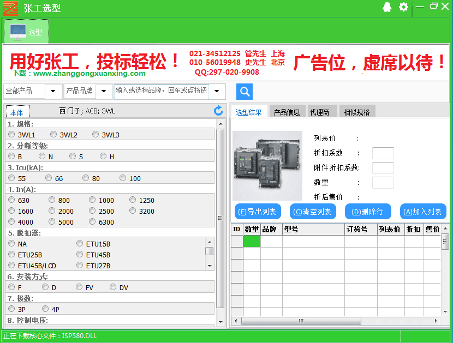This screenshot has height=343, width=453.
Task: Click the 折扣系数 input field
Action: click(x=383, y=153)
